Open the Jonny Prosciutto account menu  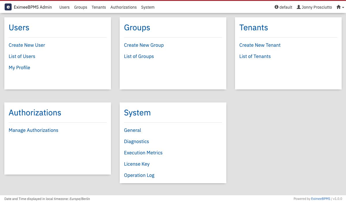314,7
